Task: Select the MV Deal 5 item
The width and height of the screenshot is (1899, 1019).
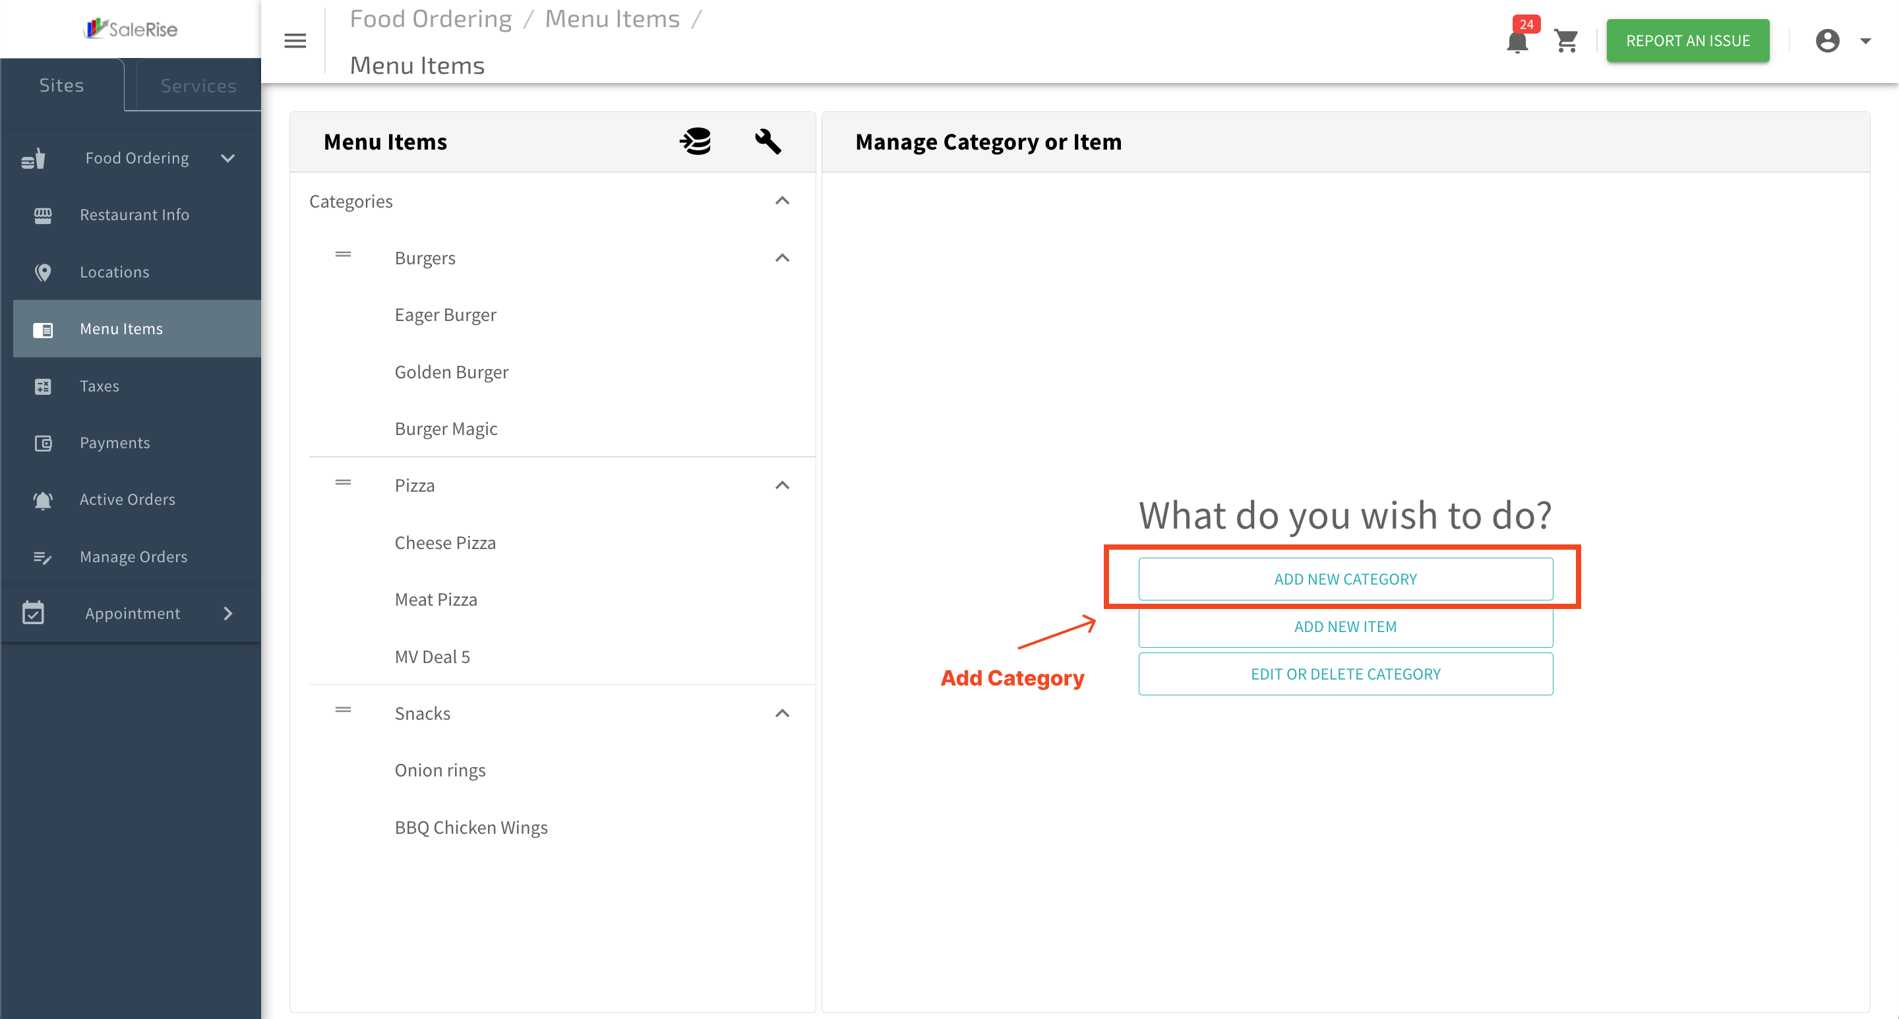Action: (432, 656)
